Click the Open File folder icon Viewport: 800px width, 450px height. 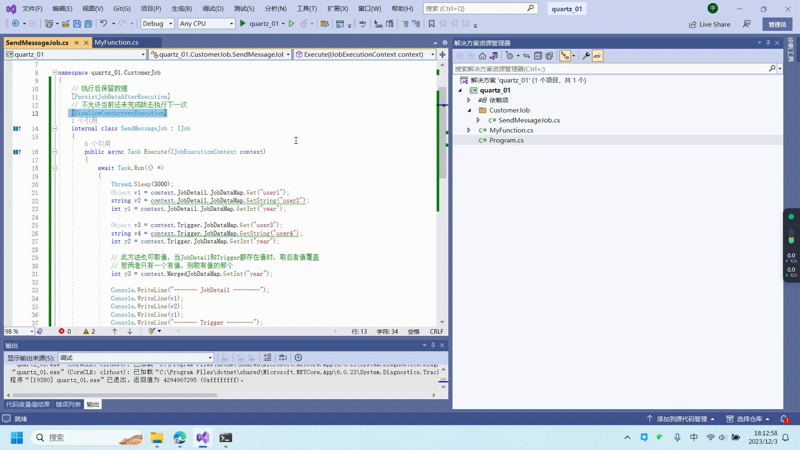65,24
